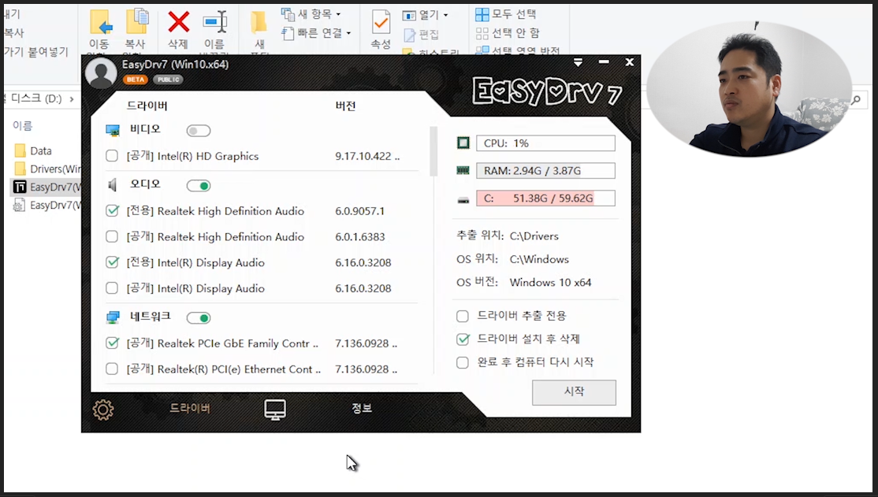The image size is (878, 497).
Task: Switch to the 정보 tab
Action: [362, 408]
